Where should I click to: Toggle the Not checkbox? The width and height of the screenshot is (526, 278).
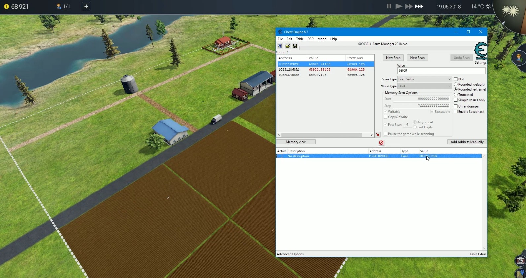456,79
